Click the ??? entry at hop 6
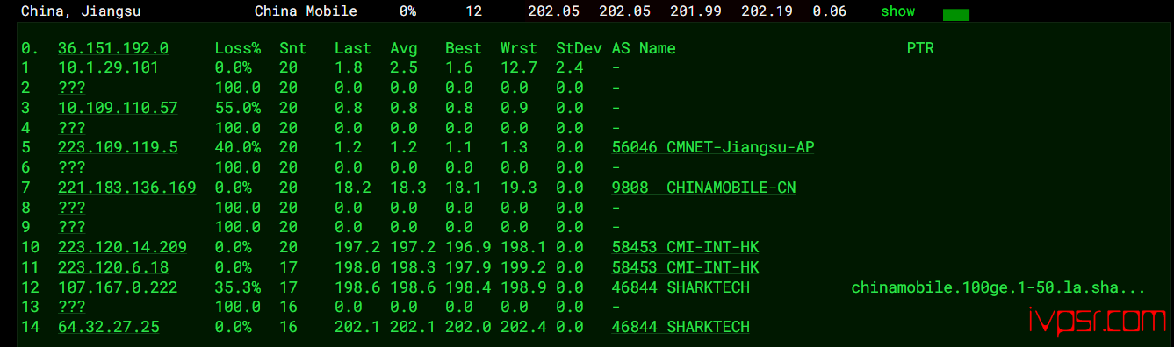This screenshot has height=347, width=1174. coord(72,167)
